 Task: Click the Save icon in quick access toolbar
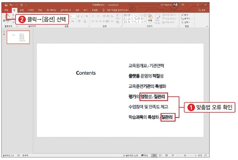(x=6, y=5)
